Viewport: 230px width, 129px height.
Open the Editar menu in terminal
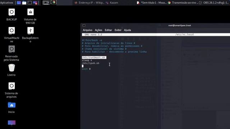(108, 30)
